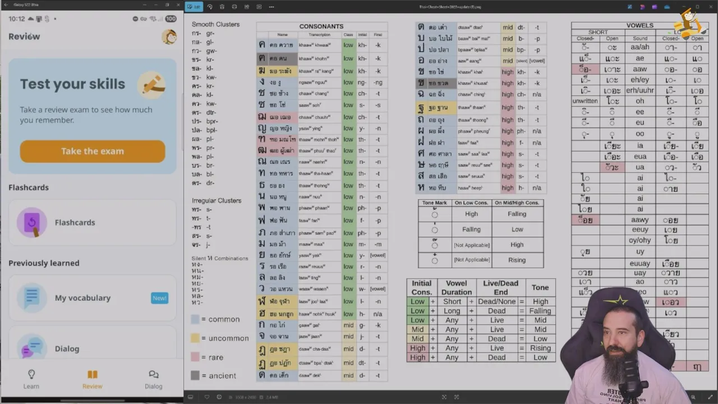The image size is (718, 404).
Task: Click the fit-to-window icon in bottom bar
Action: [x=444, y=397]
